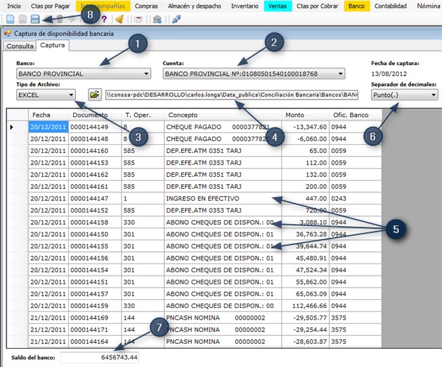
Task: Open help with purple question mark icon
Action: pyautogui.click(x=104, y=19)
